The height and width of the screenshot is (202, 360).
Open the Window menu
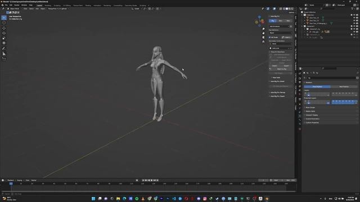(x=24, y=5)
